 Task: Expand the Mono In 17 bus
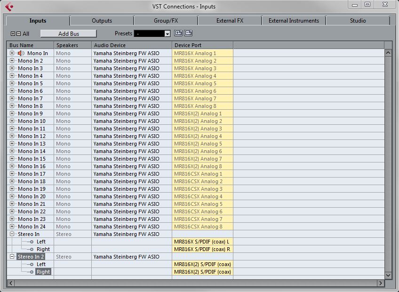pyautogui.click(x=12, y=173)
